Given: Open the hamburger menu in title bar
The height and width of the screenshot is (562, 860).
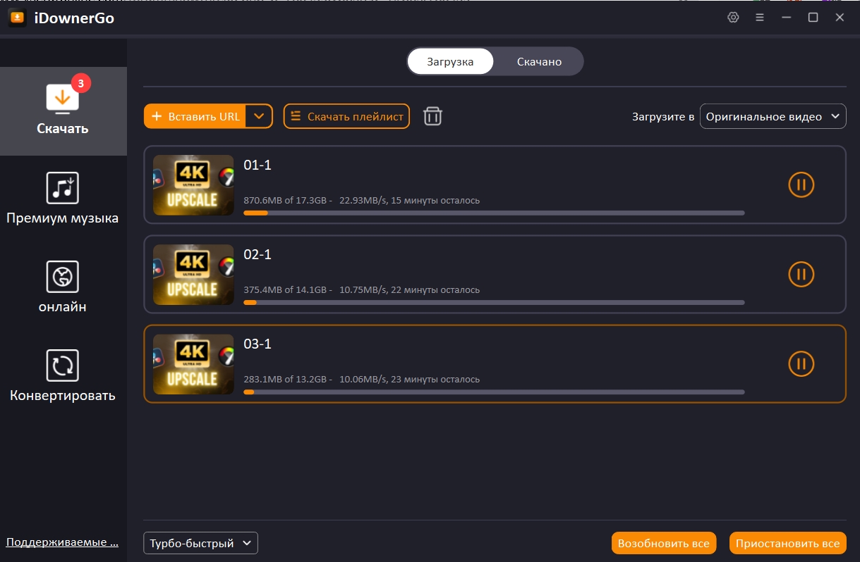Looking at the screenshot, I should point(760,18).
